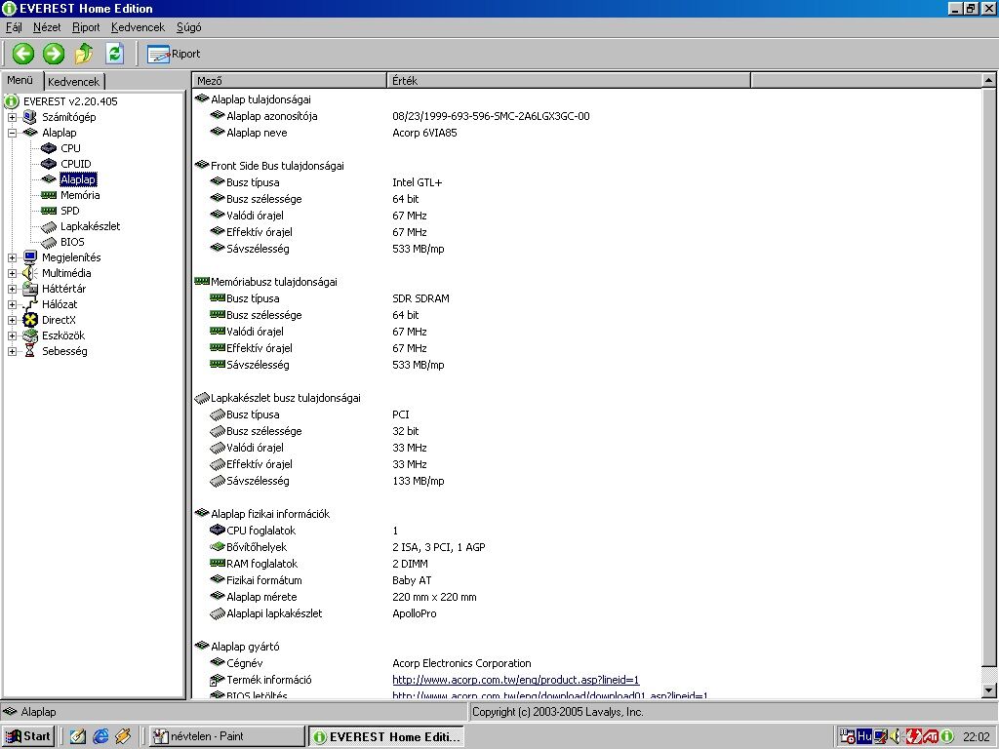Click the EVEREST Home Edition taskbar button
The width and height of the screenshot is (999, 749).
pos(386,737)
